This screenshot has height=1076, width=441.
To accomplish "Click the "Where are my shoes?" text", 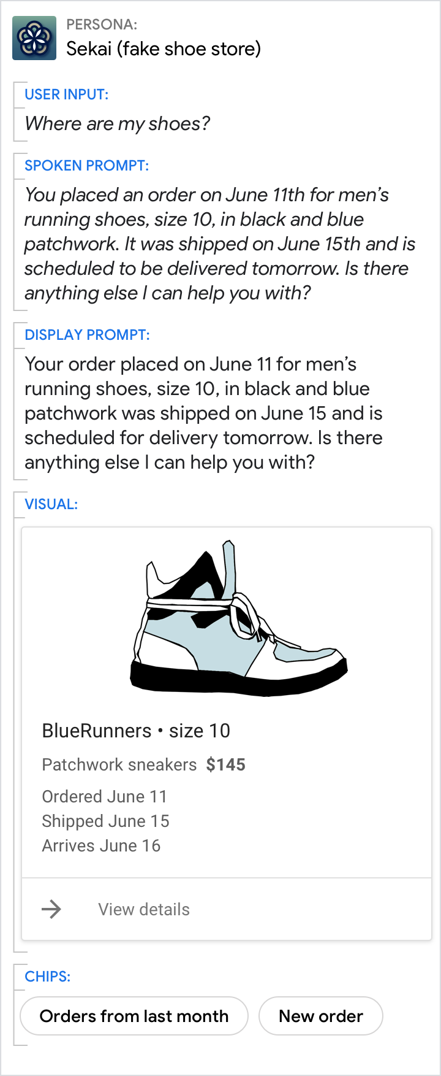I will (117, 124).
